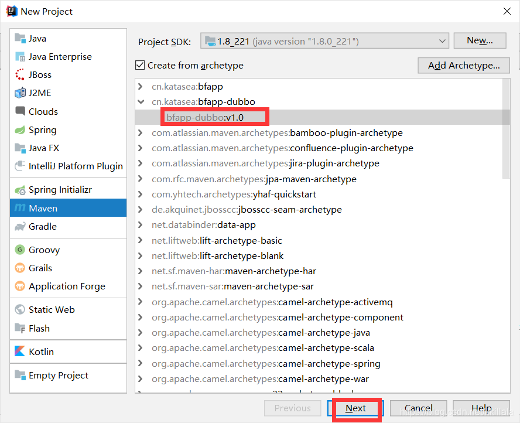Click the archetype list vertical scrollbar
This screenshot has height=423, width=520.
pyautogui.click(x=506, y=129)
